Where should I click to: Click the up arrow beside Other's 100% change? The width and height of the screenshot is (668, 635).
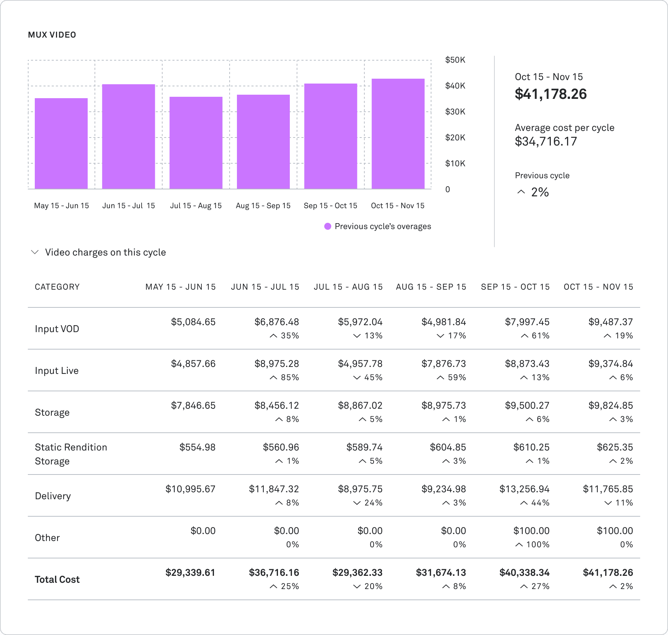519,544
